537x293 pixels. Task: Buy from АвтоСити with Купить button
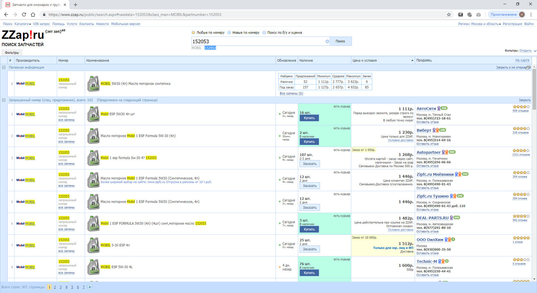click(309, 118)
